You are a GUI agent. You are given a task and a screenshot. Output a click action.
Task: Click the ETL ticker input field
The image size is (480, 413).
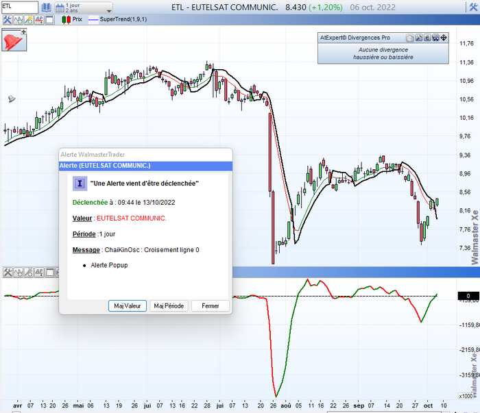20,7
